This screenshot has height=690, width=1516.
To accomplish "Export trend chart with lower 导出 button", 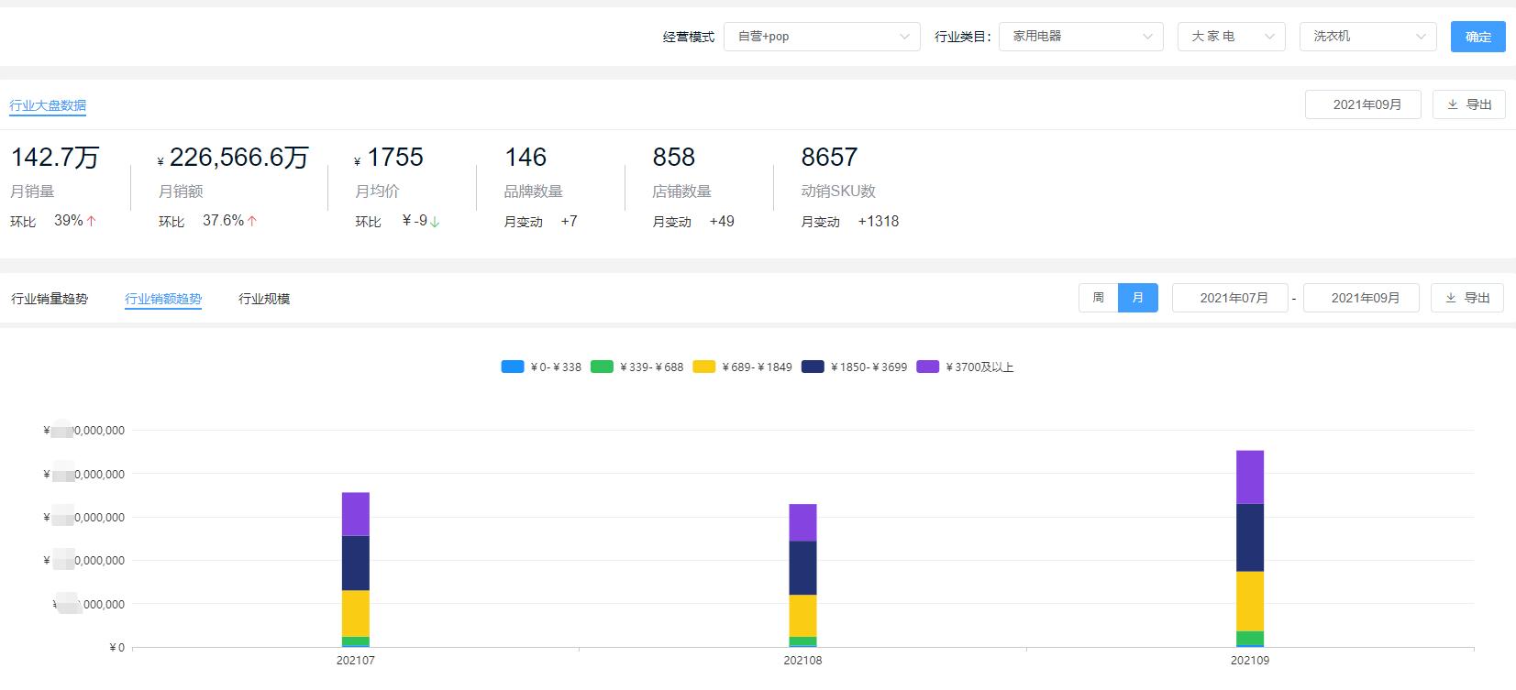I will 1467,298.
